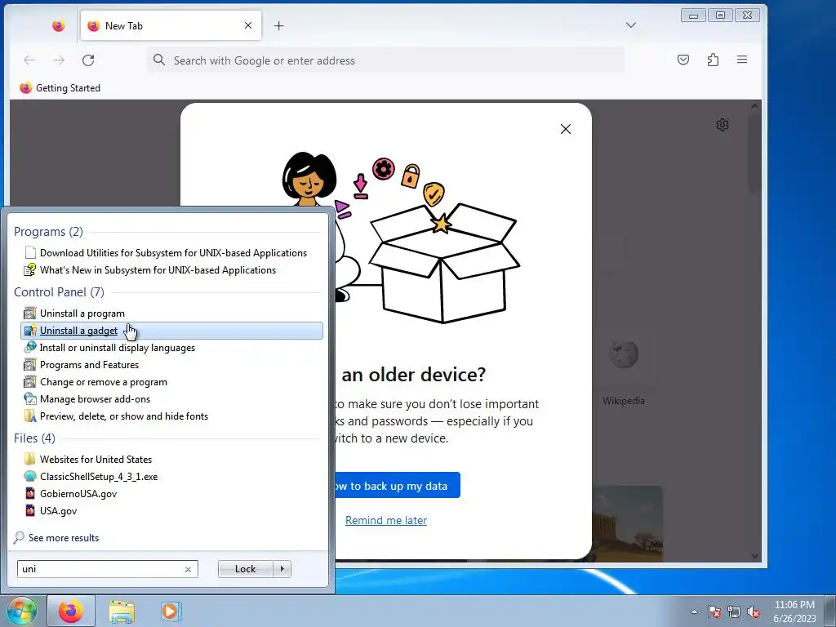Open the Getting Started bookmark
Viewport: 836px width, 627px height.
pos(60,88)
